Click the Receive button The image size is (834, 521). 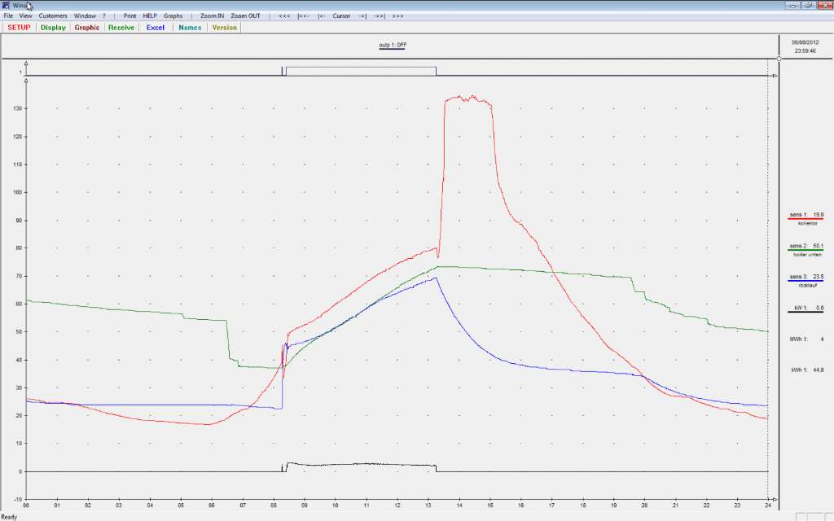121,28
